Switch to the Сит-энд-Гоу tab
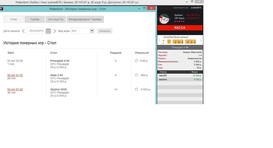Viewport: 273px width, 148px height. coord(56,19)
